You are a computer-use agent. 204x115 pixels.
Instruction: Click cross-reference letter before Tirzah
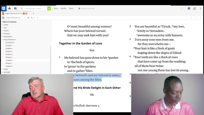pos(161,26)
